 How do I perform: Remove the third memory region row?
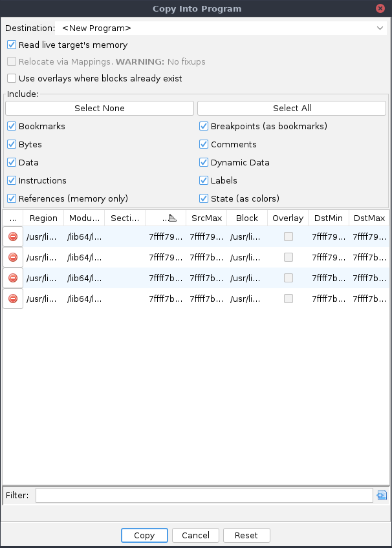[12, 278]
